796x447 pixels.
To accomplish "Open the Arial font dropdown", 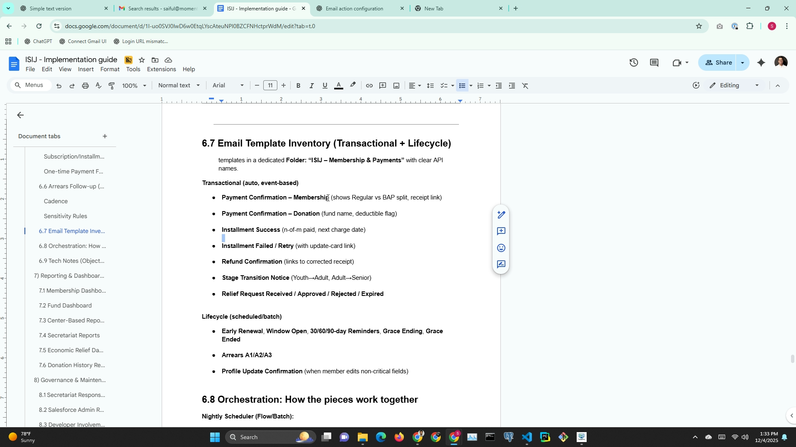I will point(228,86).
